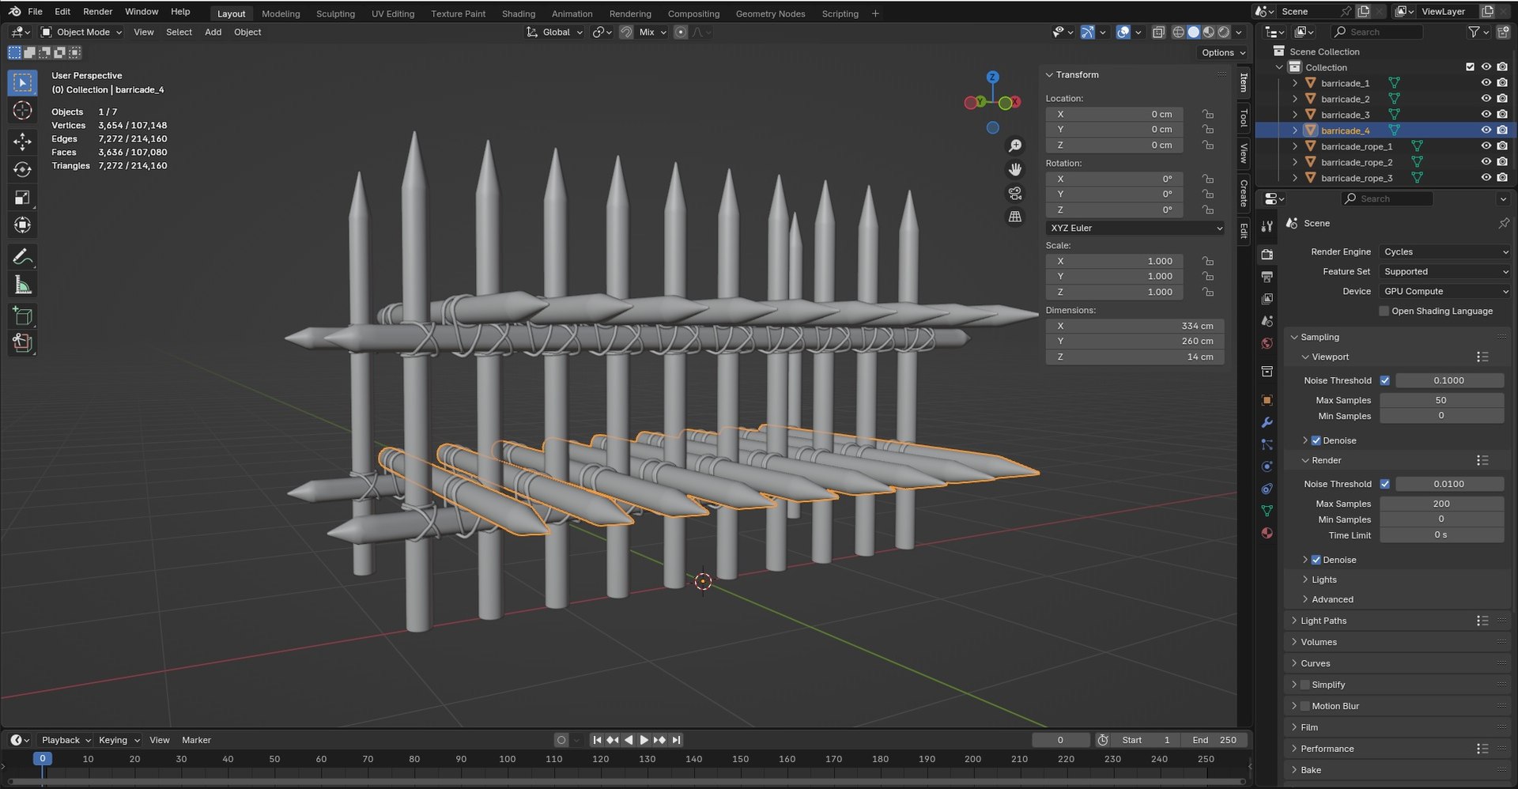Play the animation forward

644,740
